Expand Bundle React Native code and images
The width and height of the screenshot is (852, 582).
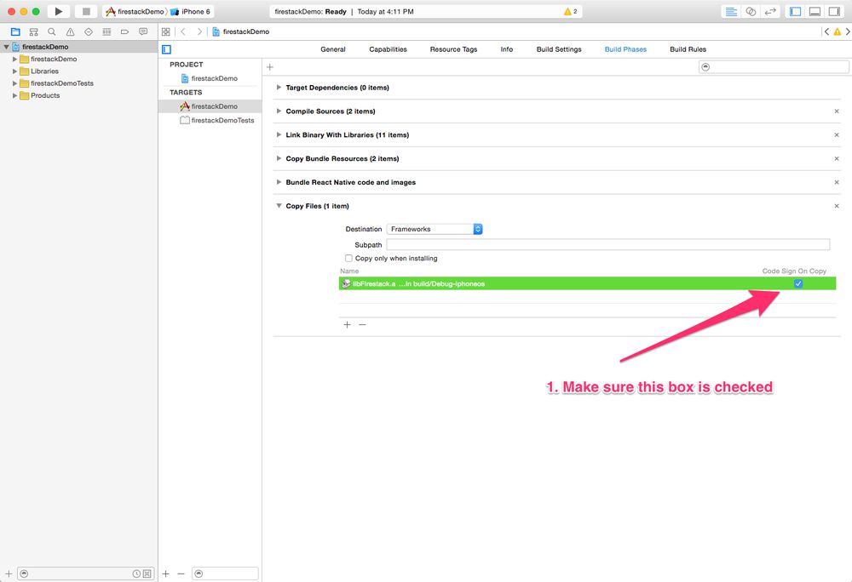pyautogui.click(x=279, y=182)
